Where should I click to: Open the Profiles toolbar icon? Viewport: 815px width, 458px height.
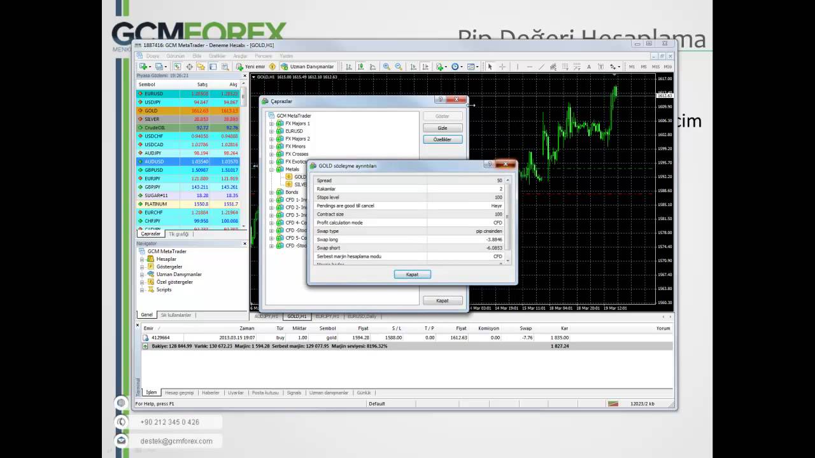pos(160,67)
